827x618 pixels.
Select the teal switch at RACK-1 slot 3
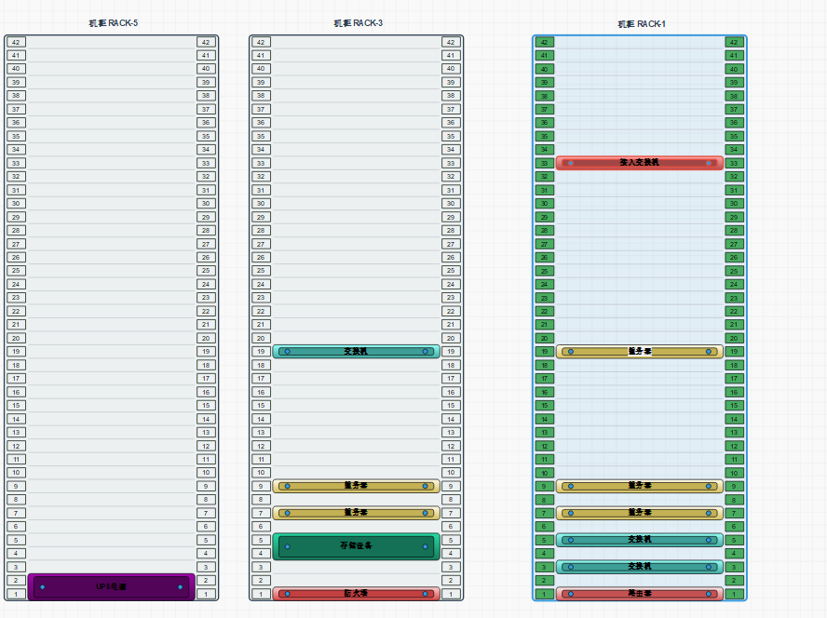[x=639, y=567]
